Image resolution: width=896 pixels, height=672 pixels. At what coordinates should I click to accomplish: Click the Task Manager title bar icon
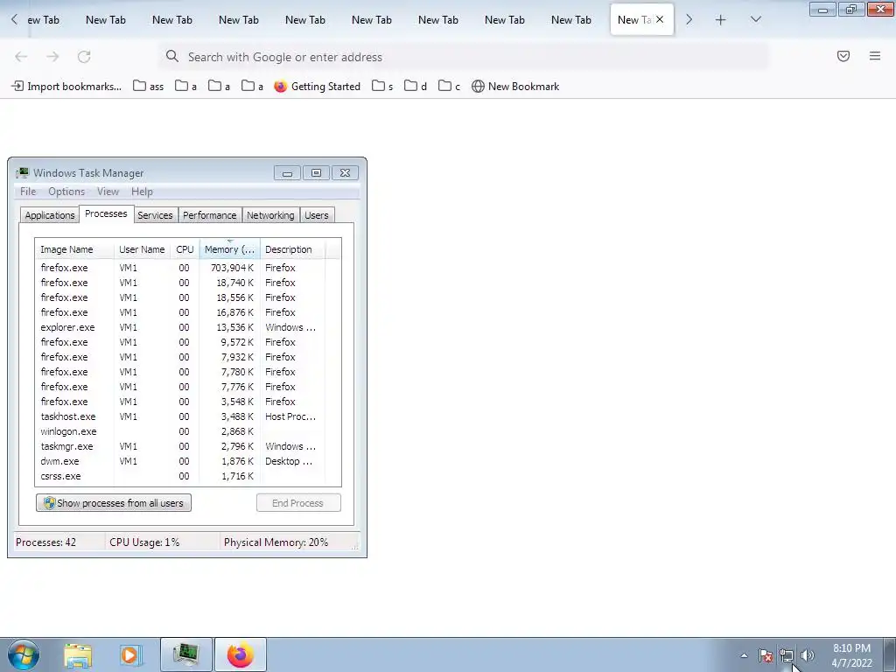tap(22, 173)
